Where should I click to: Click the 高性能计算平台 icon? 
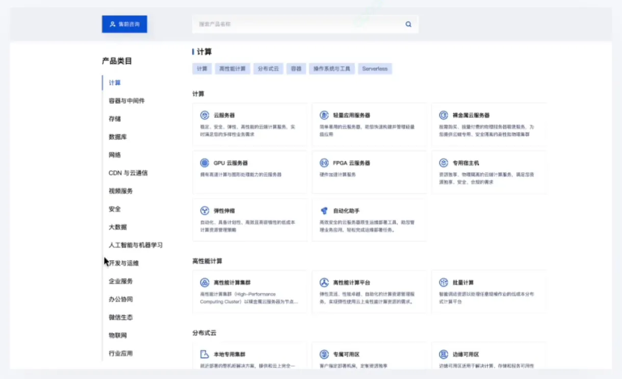(324, 282)
